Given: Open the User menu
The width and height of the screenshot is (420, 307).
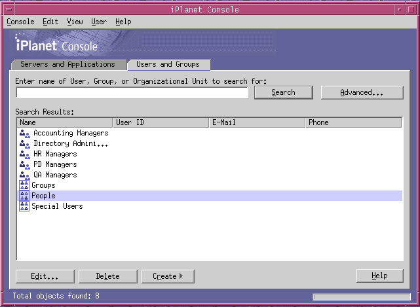Looking at the screenshot, I should [99, 22].
